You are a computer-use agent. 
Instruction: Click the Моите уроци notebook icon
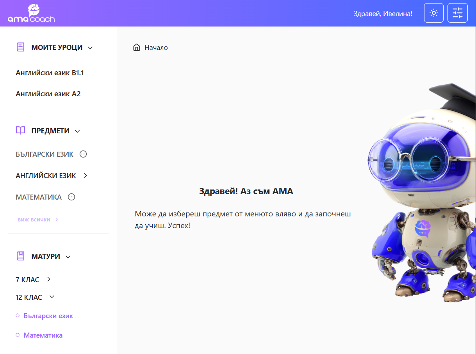tap(20, 47)
